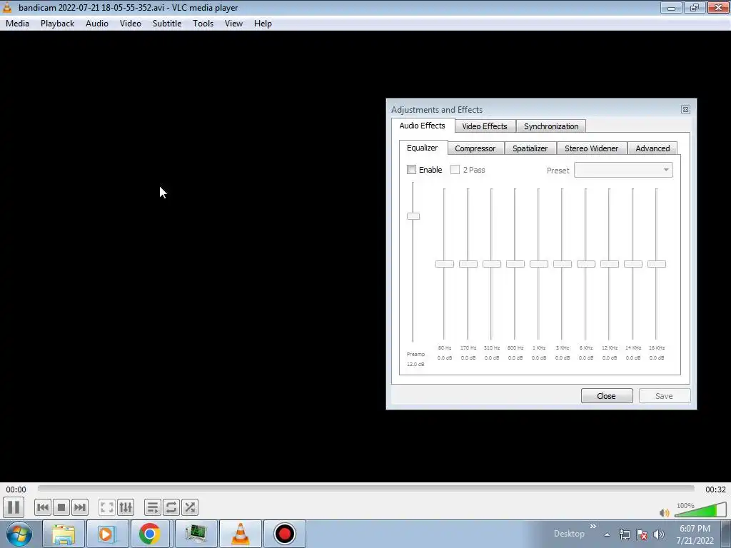731x548 pixels.
Task: Open the system monitor taskbar icon
Action: [x=196, y=534]
